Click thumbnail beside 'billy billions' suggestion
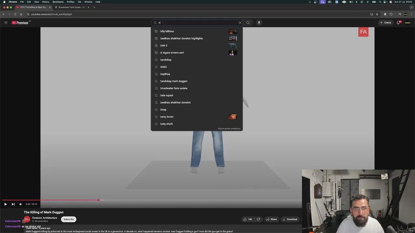415x233 pixels. (233, 31)
